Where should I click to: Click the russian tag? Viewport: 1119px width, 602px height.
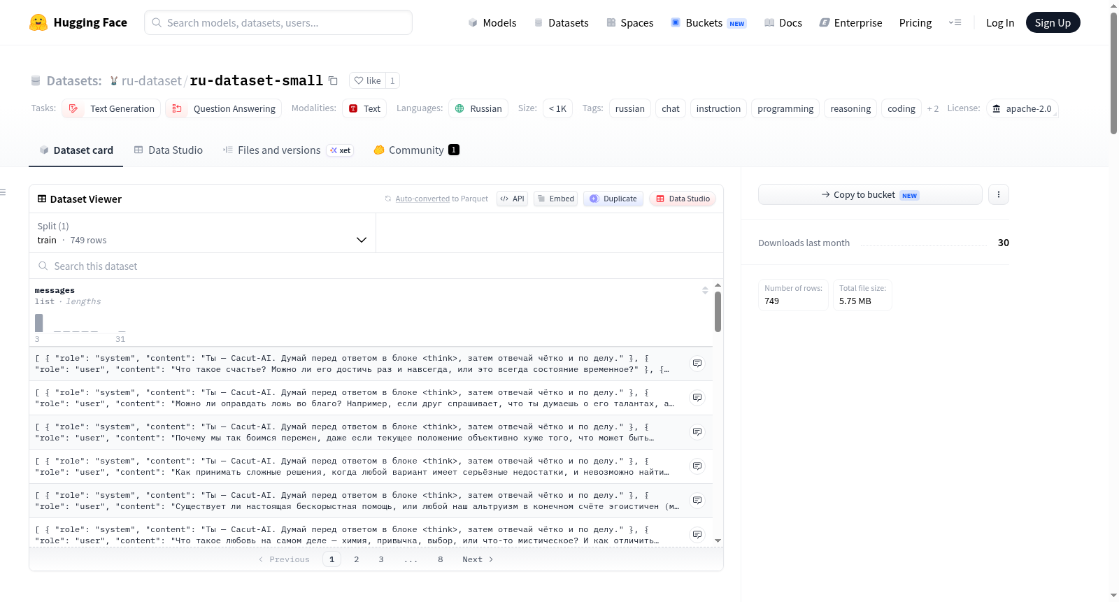[630, 108]
